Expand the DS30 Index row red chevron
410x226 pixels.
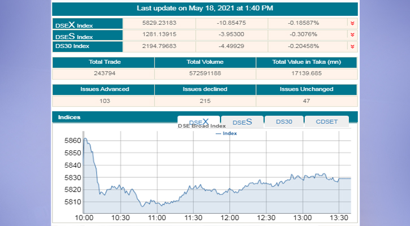pos(352,46)
